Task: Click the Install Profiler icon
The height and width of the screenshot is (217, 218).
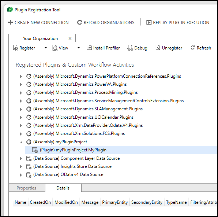Action: [89, 48]
